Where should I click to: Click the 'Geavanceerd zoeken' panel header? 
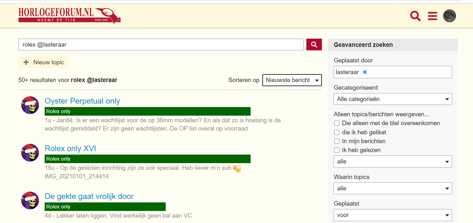click(393, 45)
